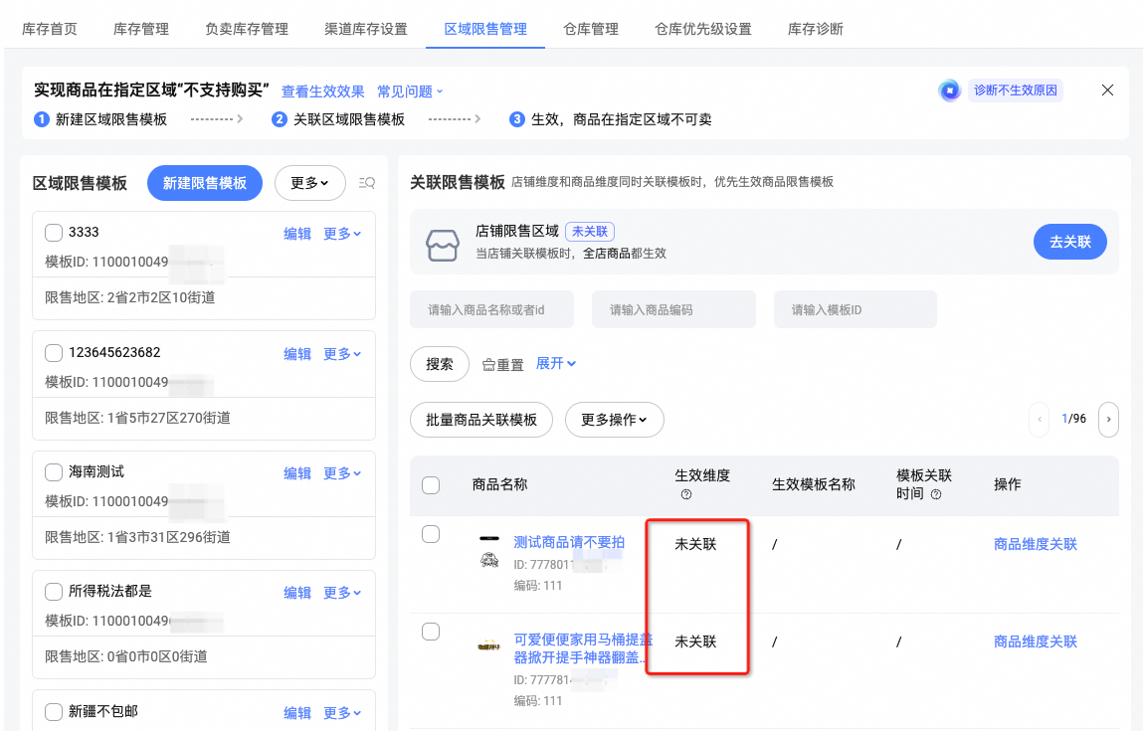Switch to the 库存首页 tab
The image size is (1143, 731).
(50, 29)
